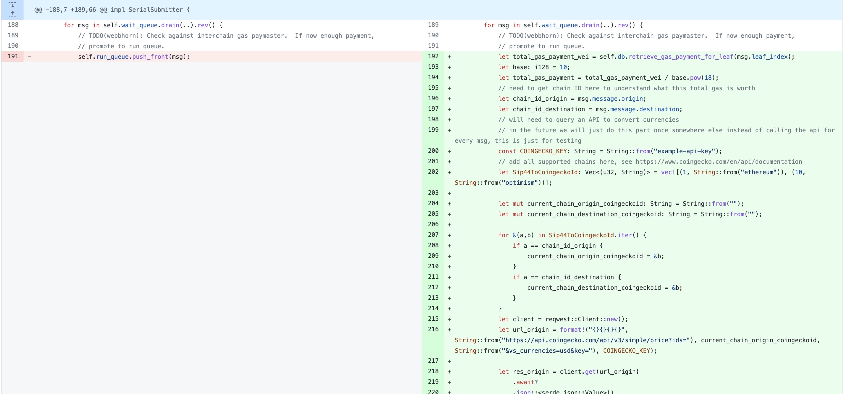The width and height of the screenshot is (849, 394).
Task: Click hunk header text '@@ -188,7 +189,66 @@'
Action: [71, 10]
